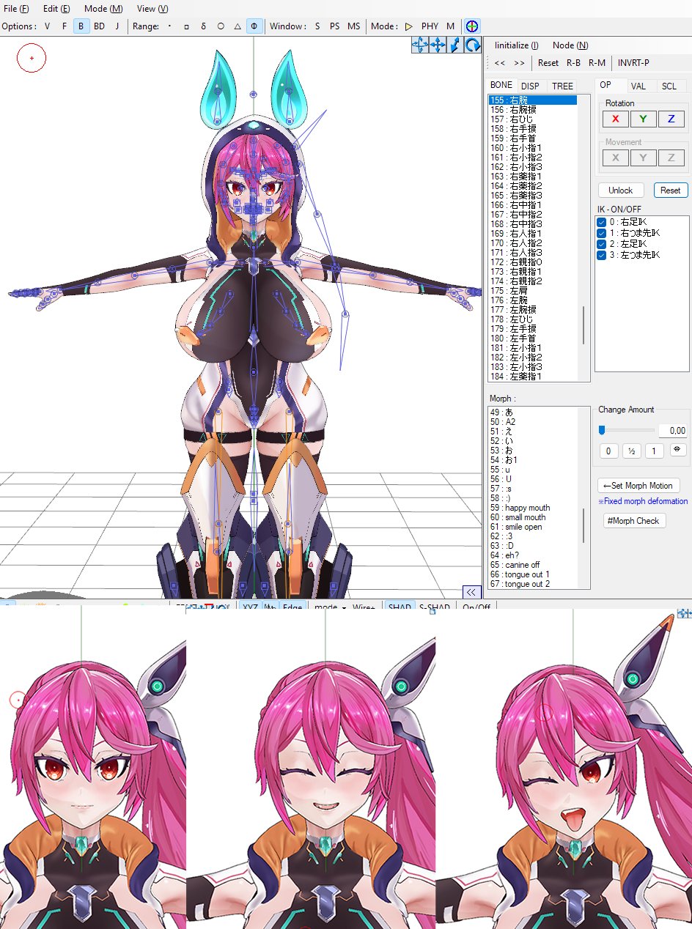Set morph amount with the 1 button
The image size is (692, 929).
[x=654, y=451]
